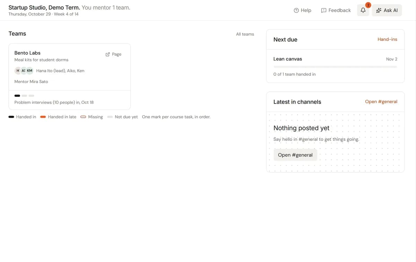Click the Feedback speech-bubble icon
The height and width of the screenshot is (262, 416).
[324, 10]
